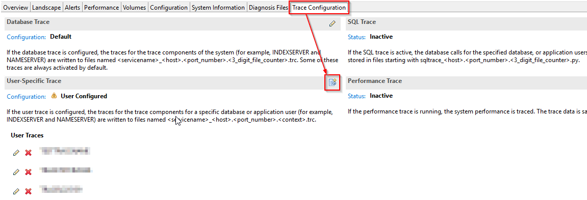Image resolution: width=587 pixels, height=200 pixels.
Task: Click the Configuration link under Database Trace
Action: pos(26,37)
